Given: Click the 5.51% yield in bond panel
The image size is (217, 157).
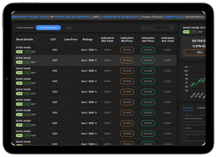Looking at the screenshot, I should (x=197, y=46).
